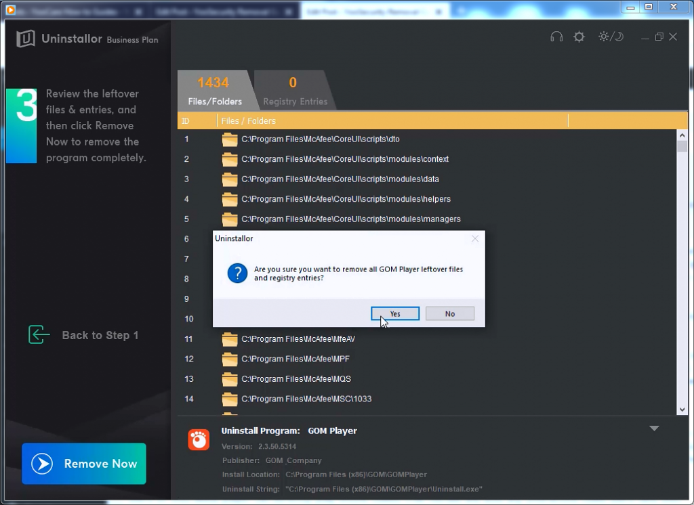This screenshot has width=694, height=505.
Task: Maximize the outer video window
Action: (649, 7)
